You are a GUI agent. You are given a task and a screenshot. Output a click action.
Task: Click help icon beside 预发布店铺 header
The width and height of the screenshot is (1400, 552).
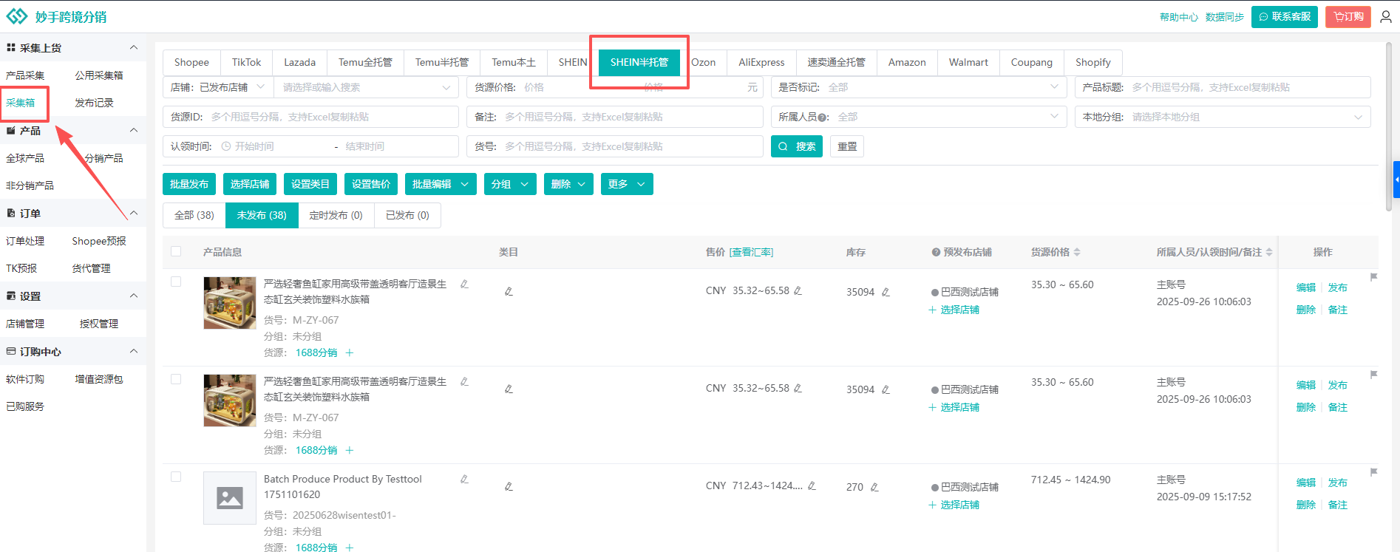[x=936, y=253]
